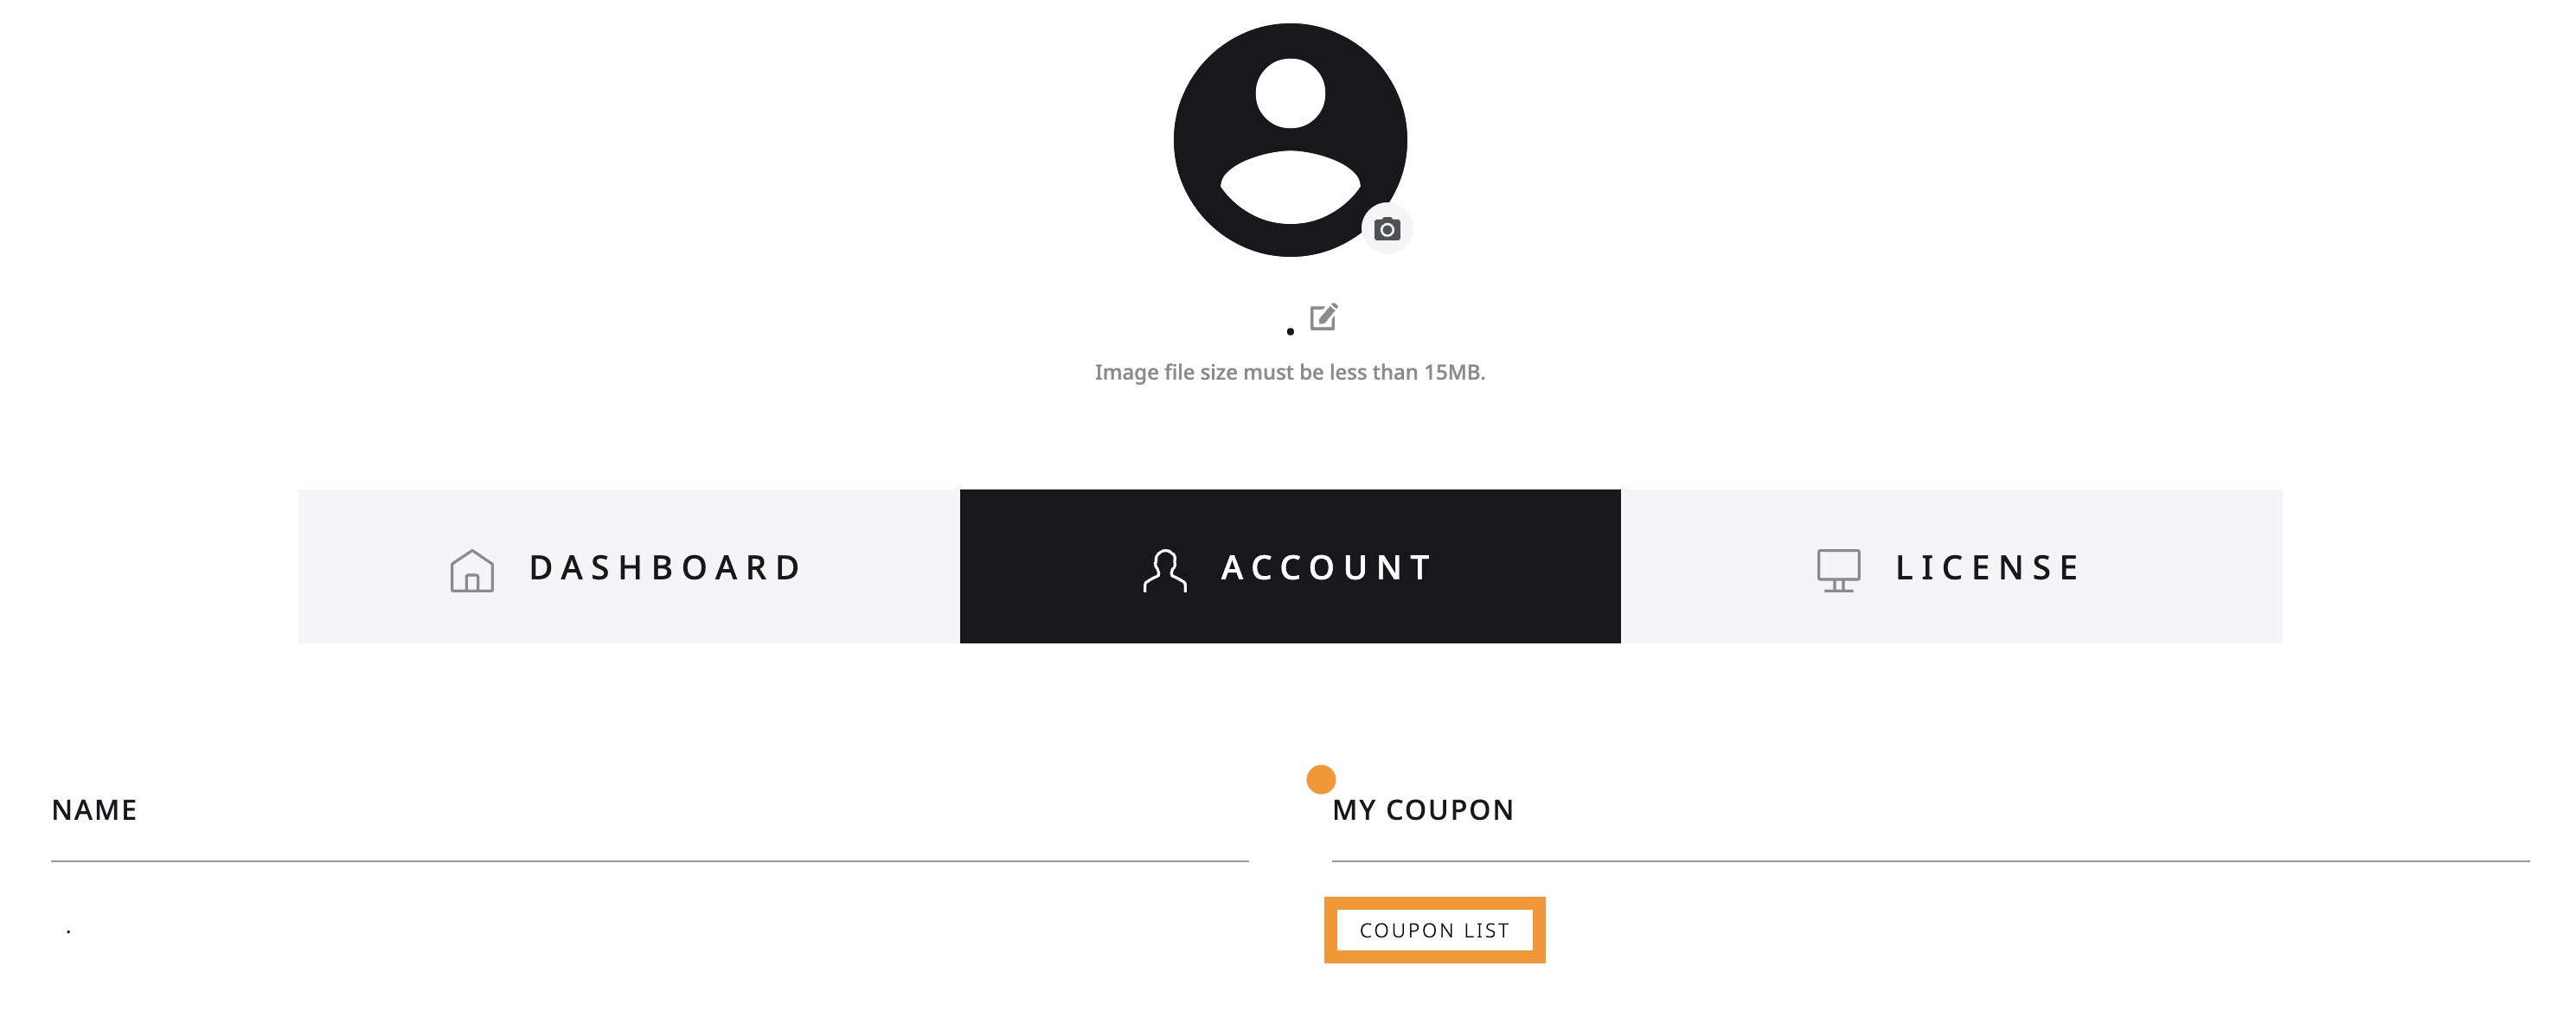Viewport: 2576px width, 1036px height.
Task: Select the ACCOUNT tab label
Action: point(1327,567)
